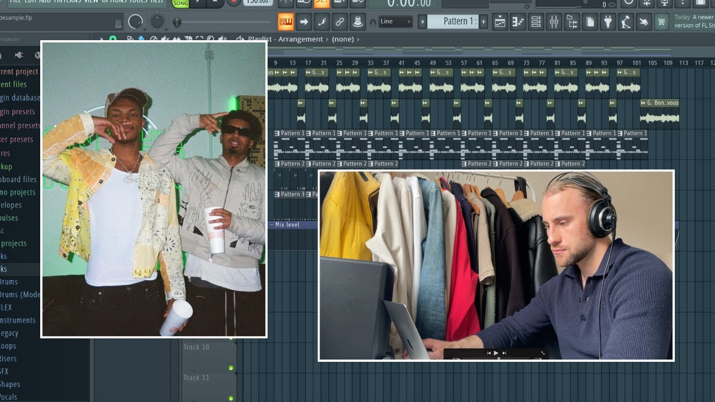Click the stacked pages project icon

click(x=590, y=22)
